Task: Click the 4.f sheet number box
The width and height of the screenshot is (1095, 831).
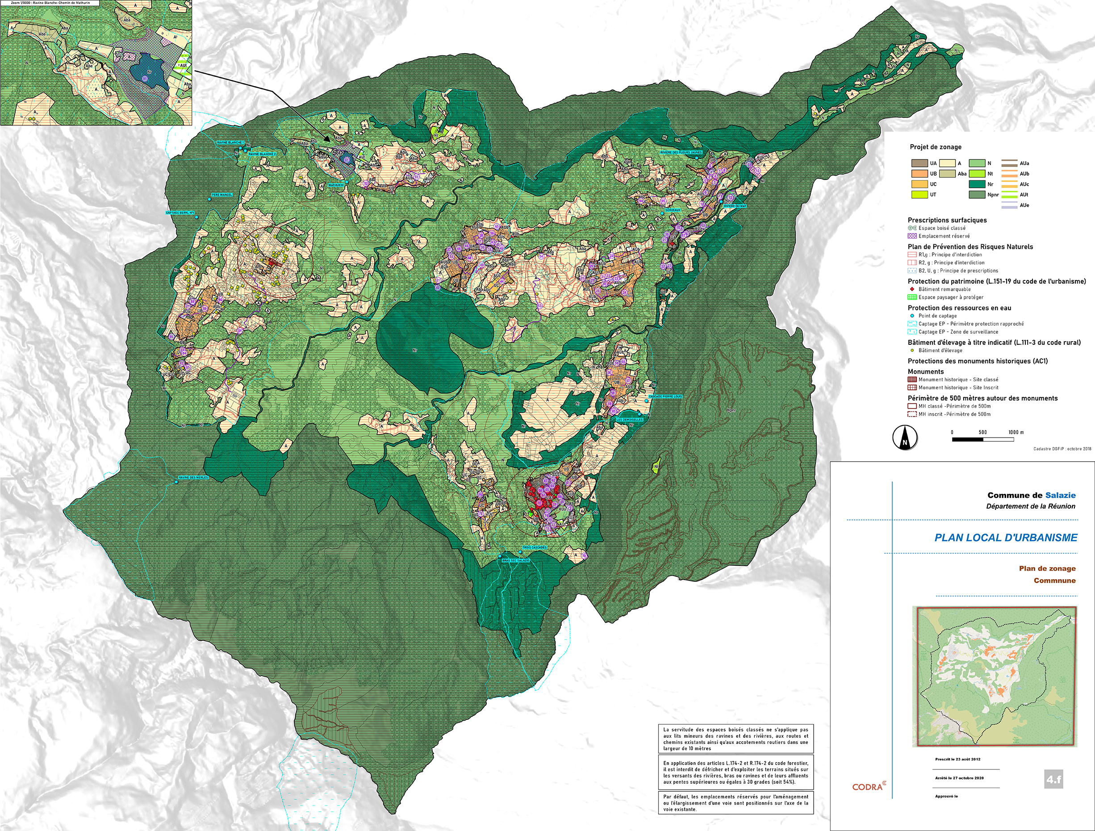Action: click(1053, 780)
